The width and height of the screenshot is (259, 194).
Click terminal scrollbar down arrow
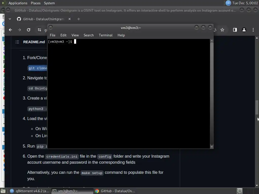(212, 147)
